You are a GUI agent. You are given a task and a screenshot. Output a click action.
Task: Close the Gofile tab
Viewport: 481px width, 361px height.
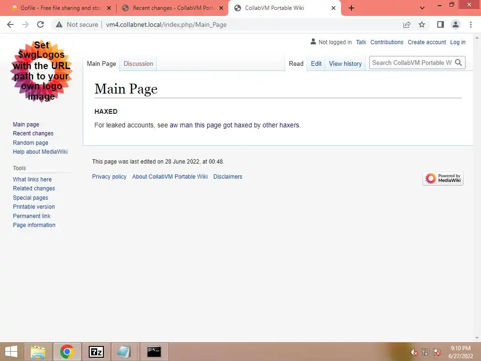109,8
